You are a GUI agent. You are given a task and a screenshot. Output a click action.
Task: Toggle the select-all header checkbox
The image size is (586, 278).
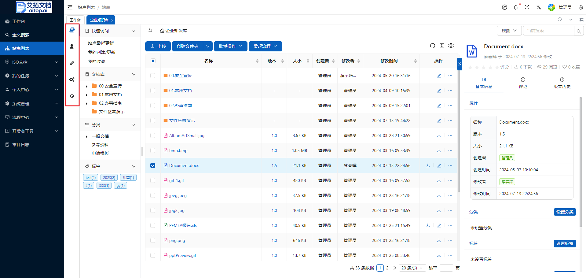153,61
